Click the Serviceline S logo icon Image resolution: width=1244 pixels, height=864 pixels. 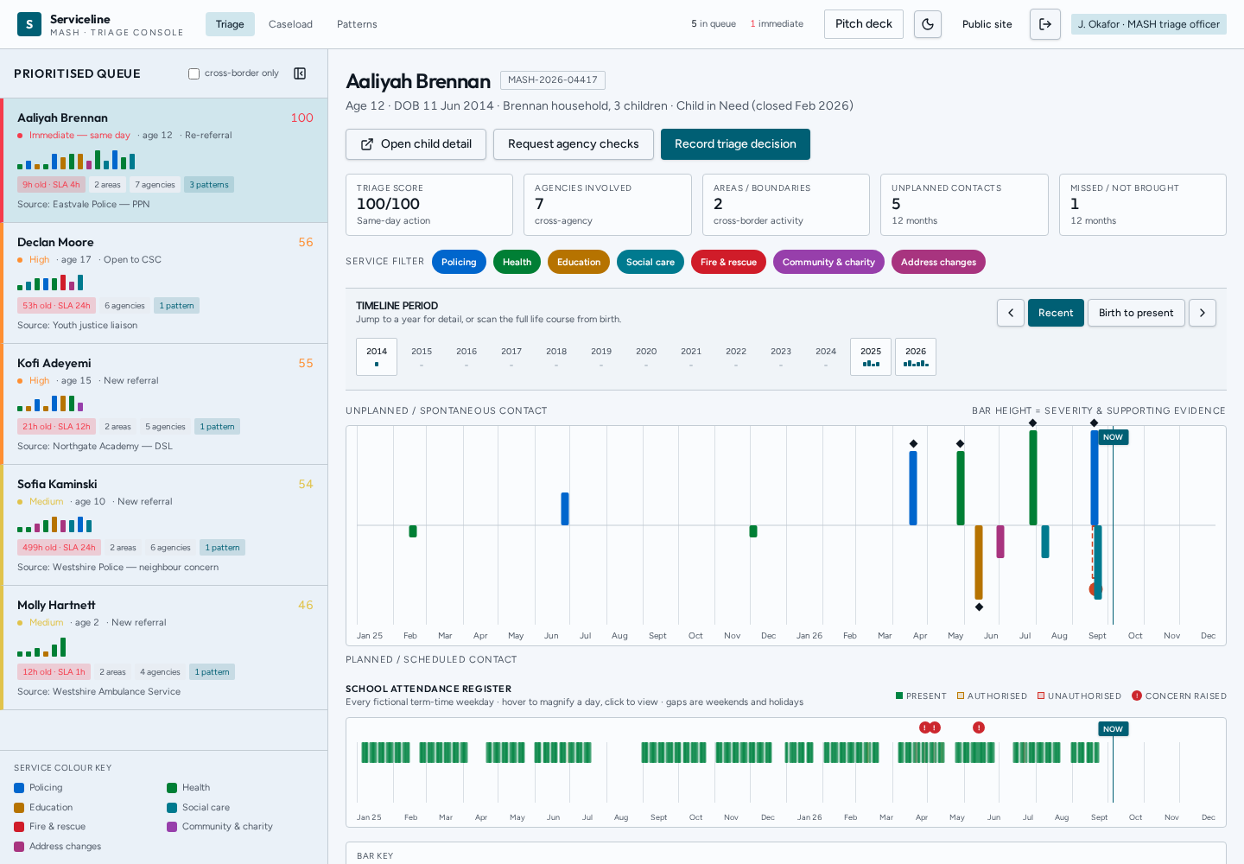point(29,24)
